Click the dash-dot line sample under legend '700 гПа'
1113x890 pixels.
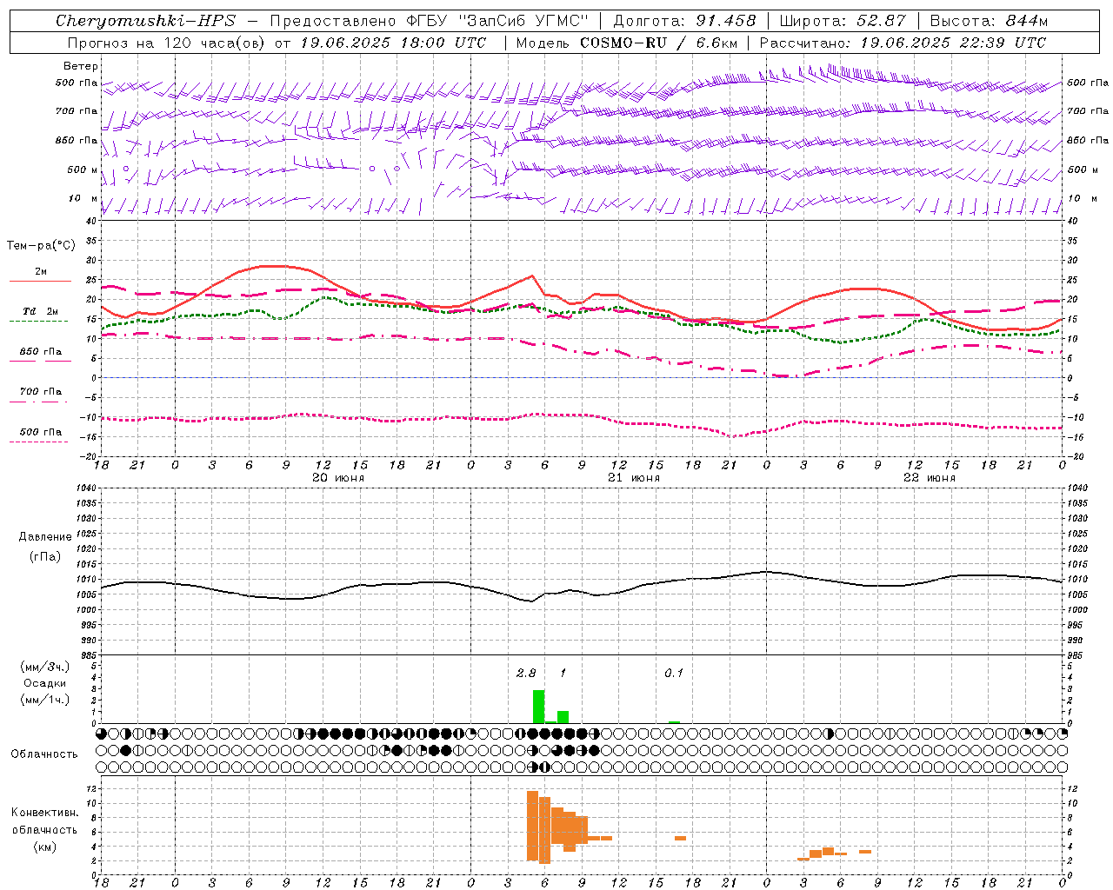(38, 402)
